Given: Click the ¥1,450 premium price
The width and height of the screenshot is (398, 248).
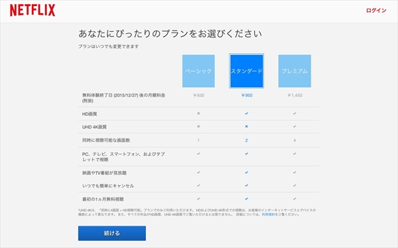Looking at the screenshot, I should click(x=295, y=95).
